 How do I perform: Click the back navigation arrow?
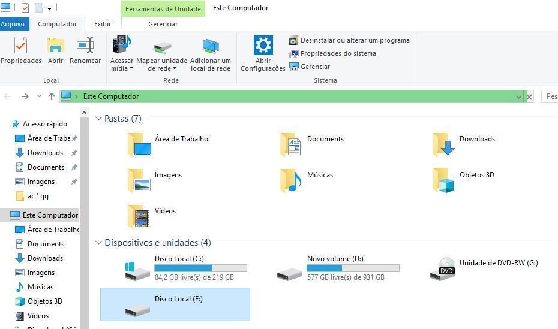7,96
